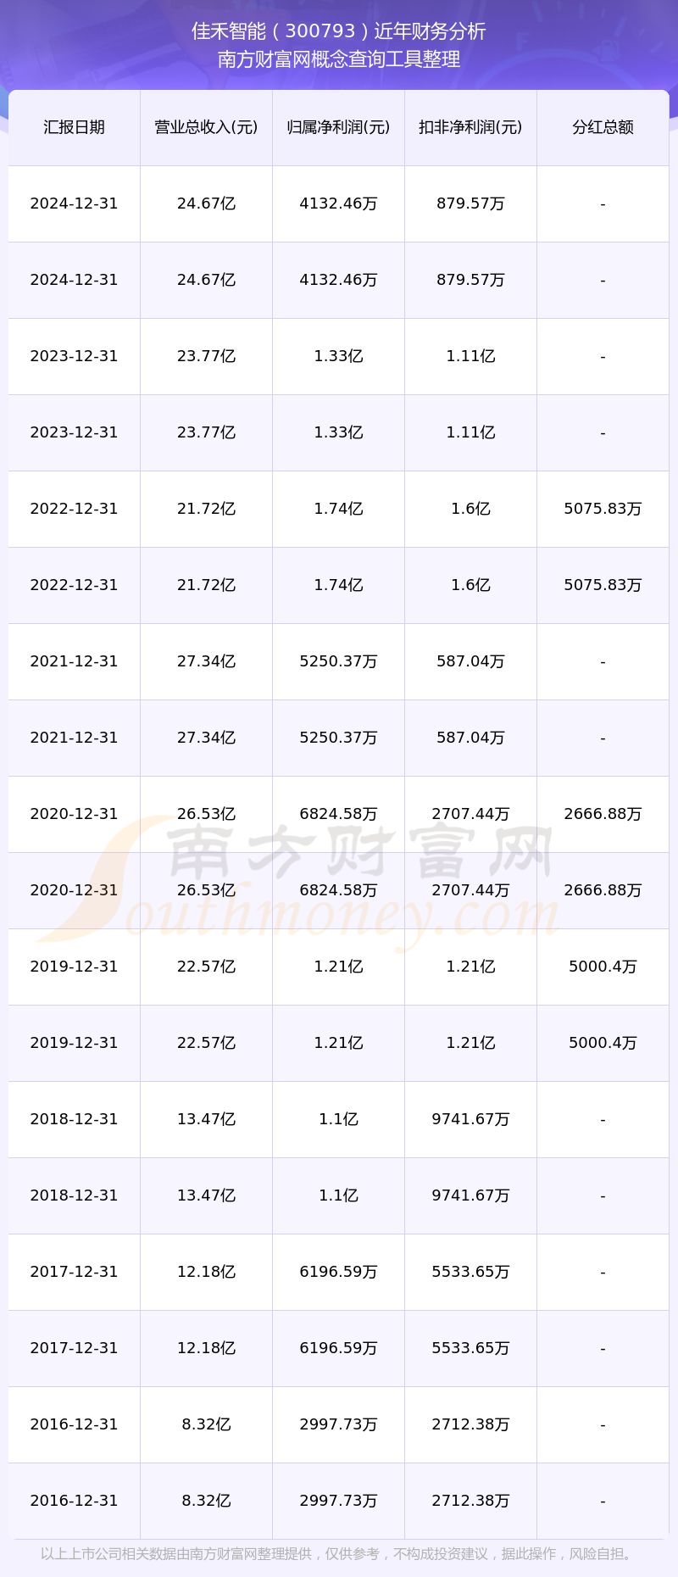678x1577 pixels.
Task: Click the disclaimer text below the table
Action: (337, 1553)
